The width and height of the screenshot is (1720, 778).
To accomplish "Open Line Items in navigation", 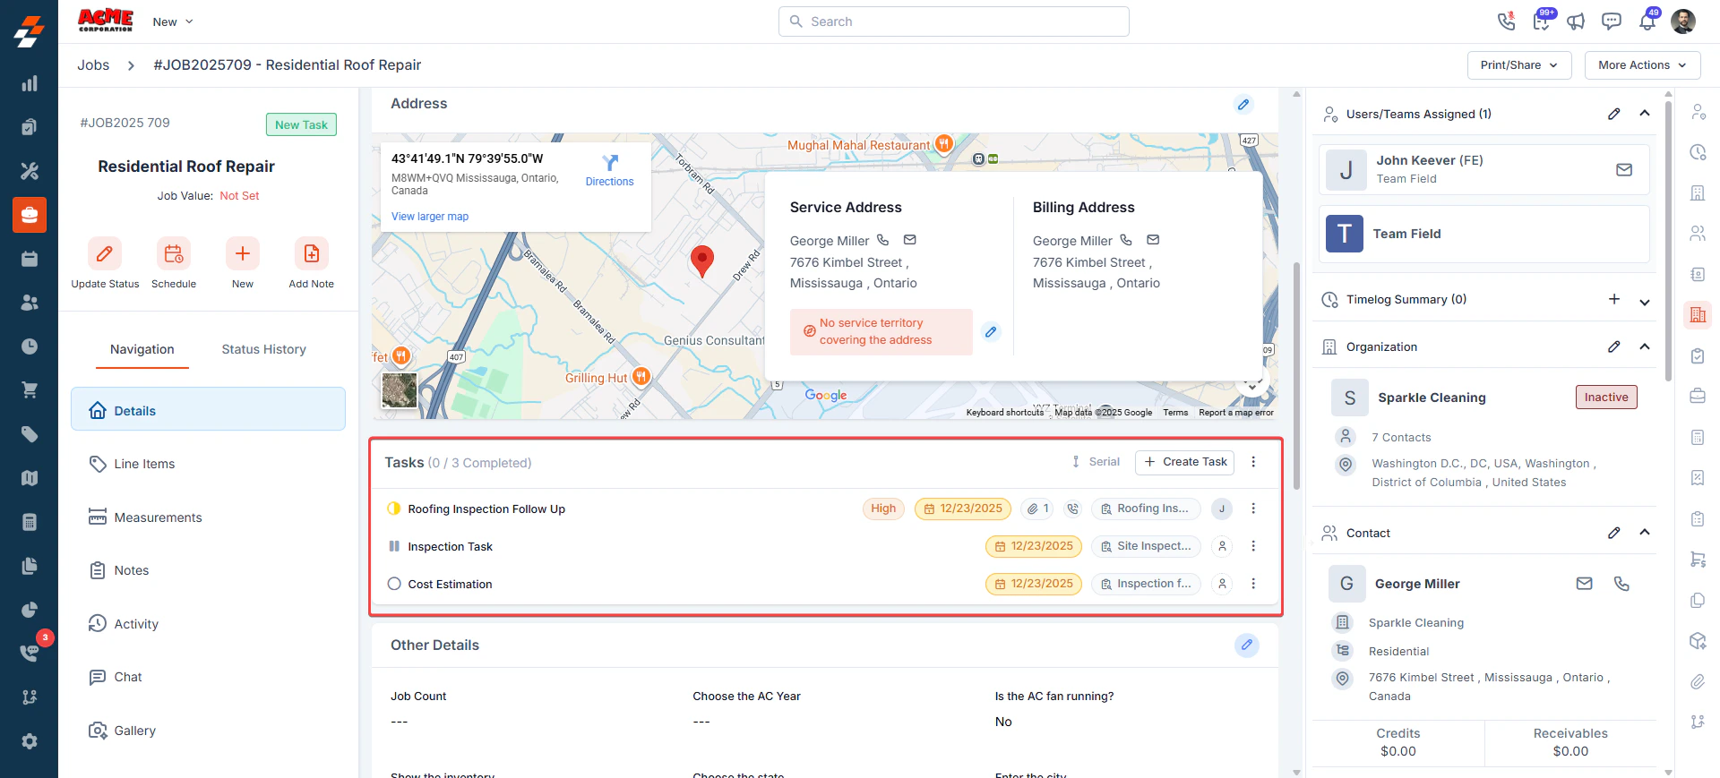I will click(208, 464).
